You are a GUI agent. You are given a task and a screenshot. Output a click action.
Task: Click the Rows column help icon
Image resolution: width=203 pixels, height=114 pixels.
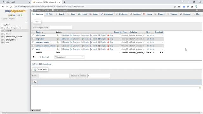pyautogui.click(x=121, y=32)
